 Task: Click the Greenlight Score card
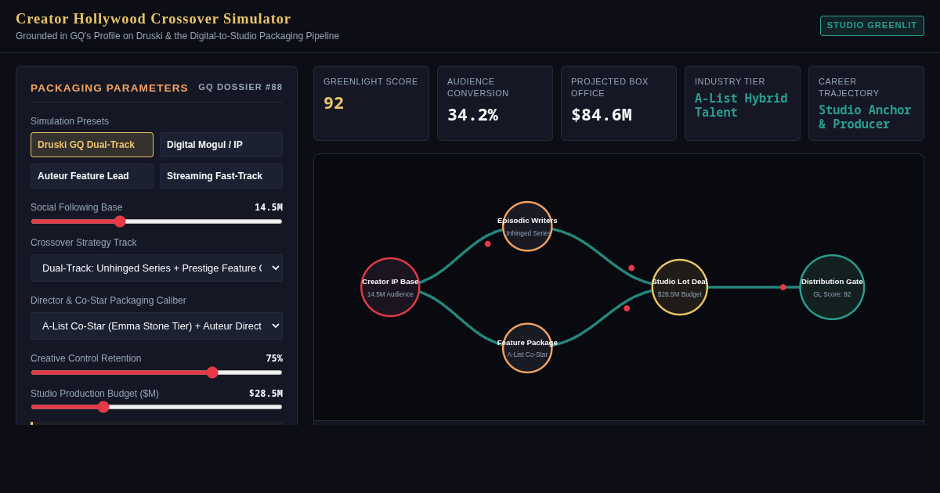(371, 103)
